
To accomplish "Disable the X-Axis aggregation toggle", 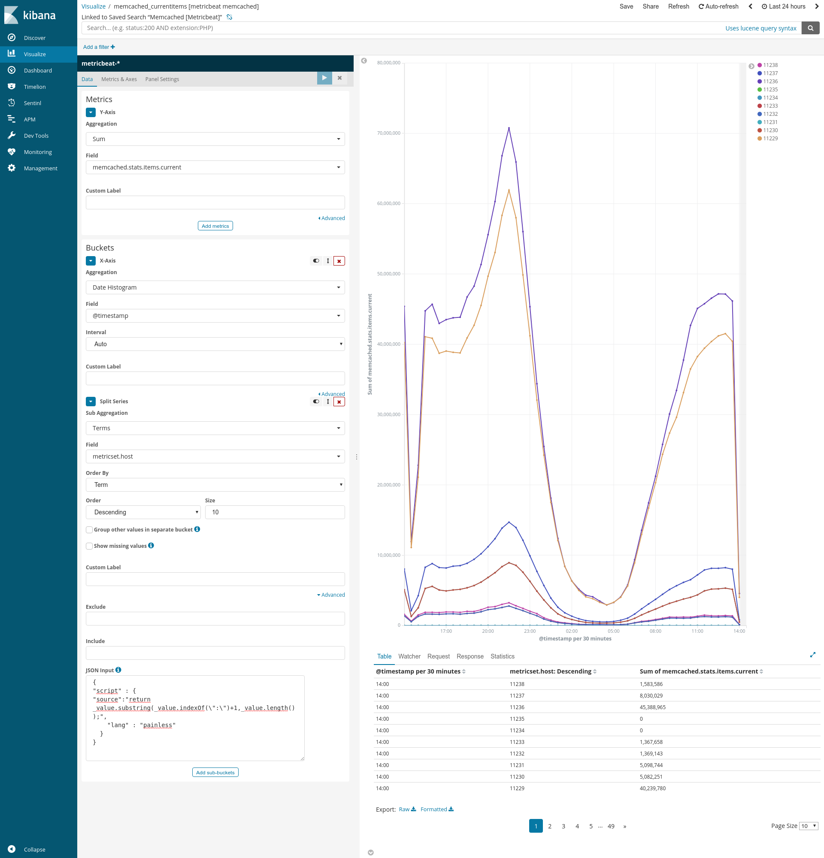I will coord(316,261).
